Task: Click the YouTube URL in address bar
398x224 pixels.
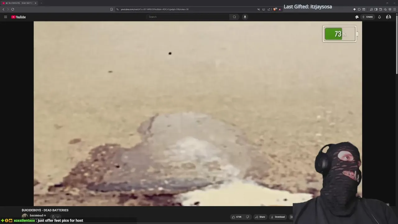Action: [155, 9]
